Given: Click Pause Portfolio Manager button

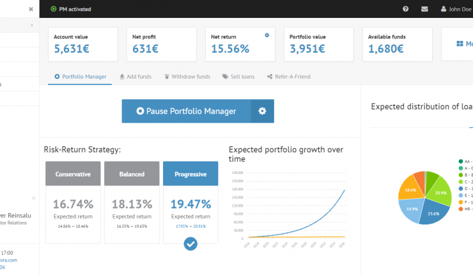Looking at the screenshot, I should (x=186, y=111).
